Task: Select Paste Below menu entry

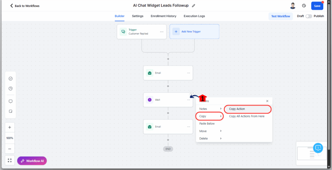Action: click(207, 123)
